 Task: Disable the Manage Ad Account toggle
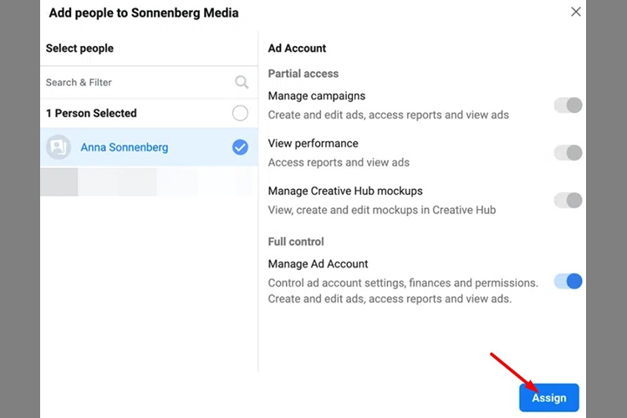[x=568, y=281]
